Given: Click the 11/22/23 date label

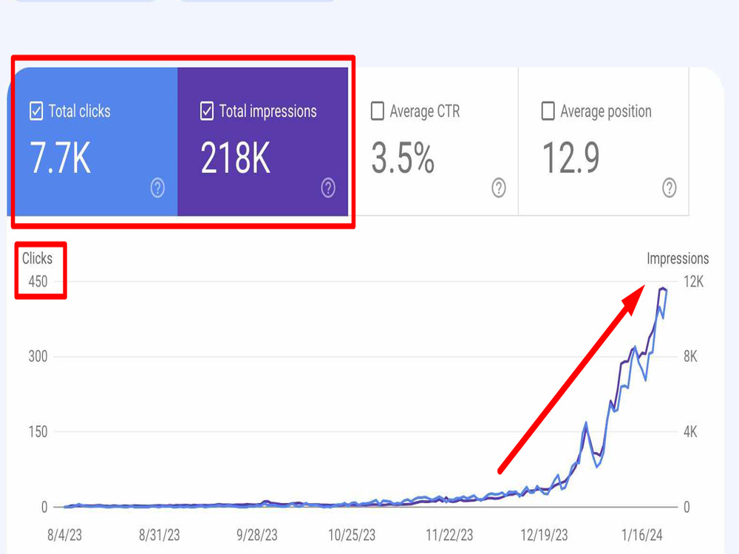Looking at the screenshot, I should [449, 535].
